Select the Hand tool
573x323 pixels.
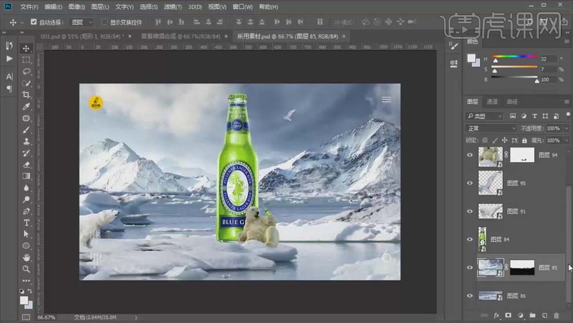point(27,258)
